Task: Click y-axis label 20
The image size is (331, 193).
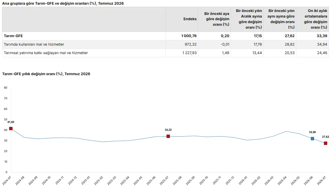Action: pyautogui.click(x=6, y=151)
